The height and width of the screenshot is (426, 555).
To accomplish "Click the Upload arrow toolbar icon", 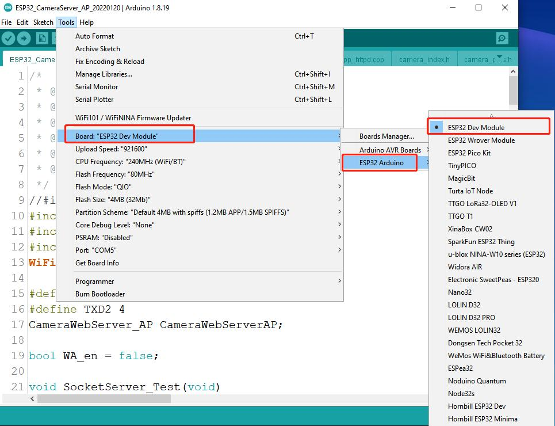I will [x=24, y=38].
